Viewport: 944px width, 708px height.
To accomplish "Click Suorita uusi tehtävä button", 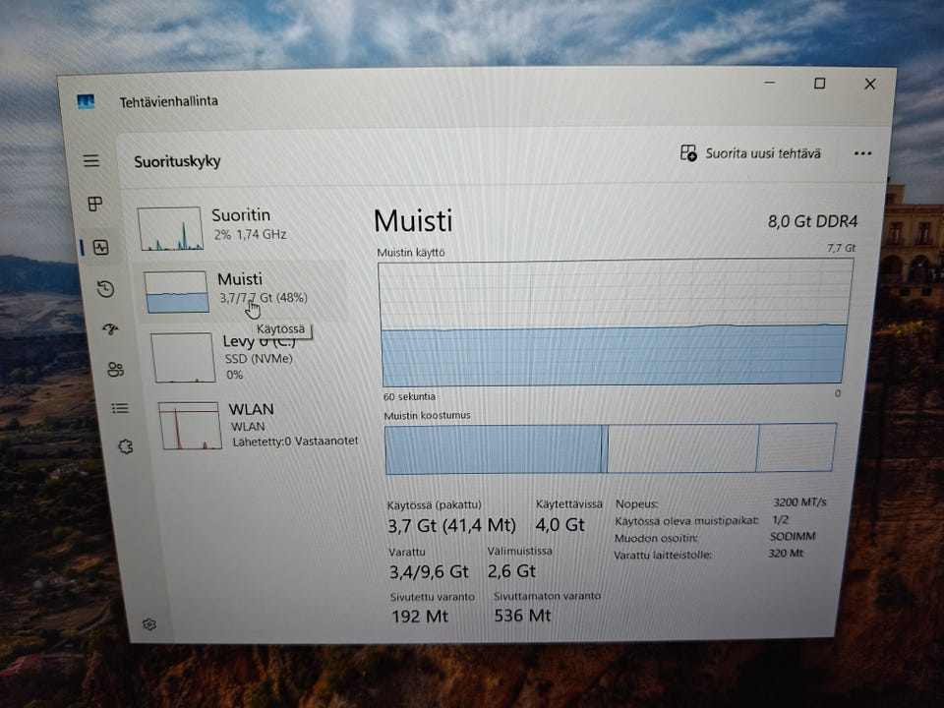I will coord(750,153).
